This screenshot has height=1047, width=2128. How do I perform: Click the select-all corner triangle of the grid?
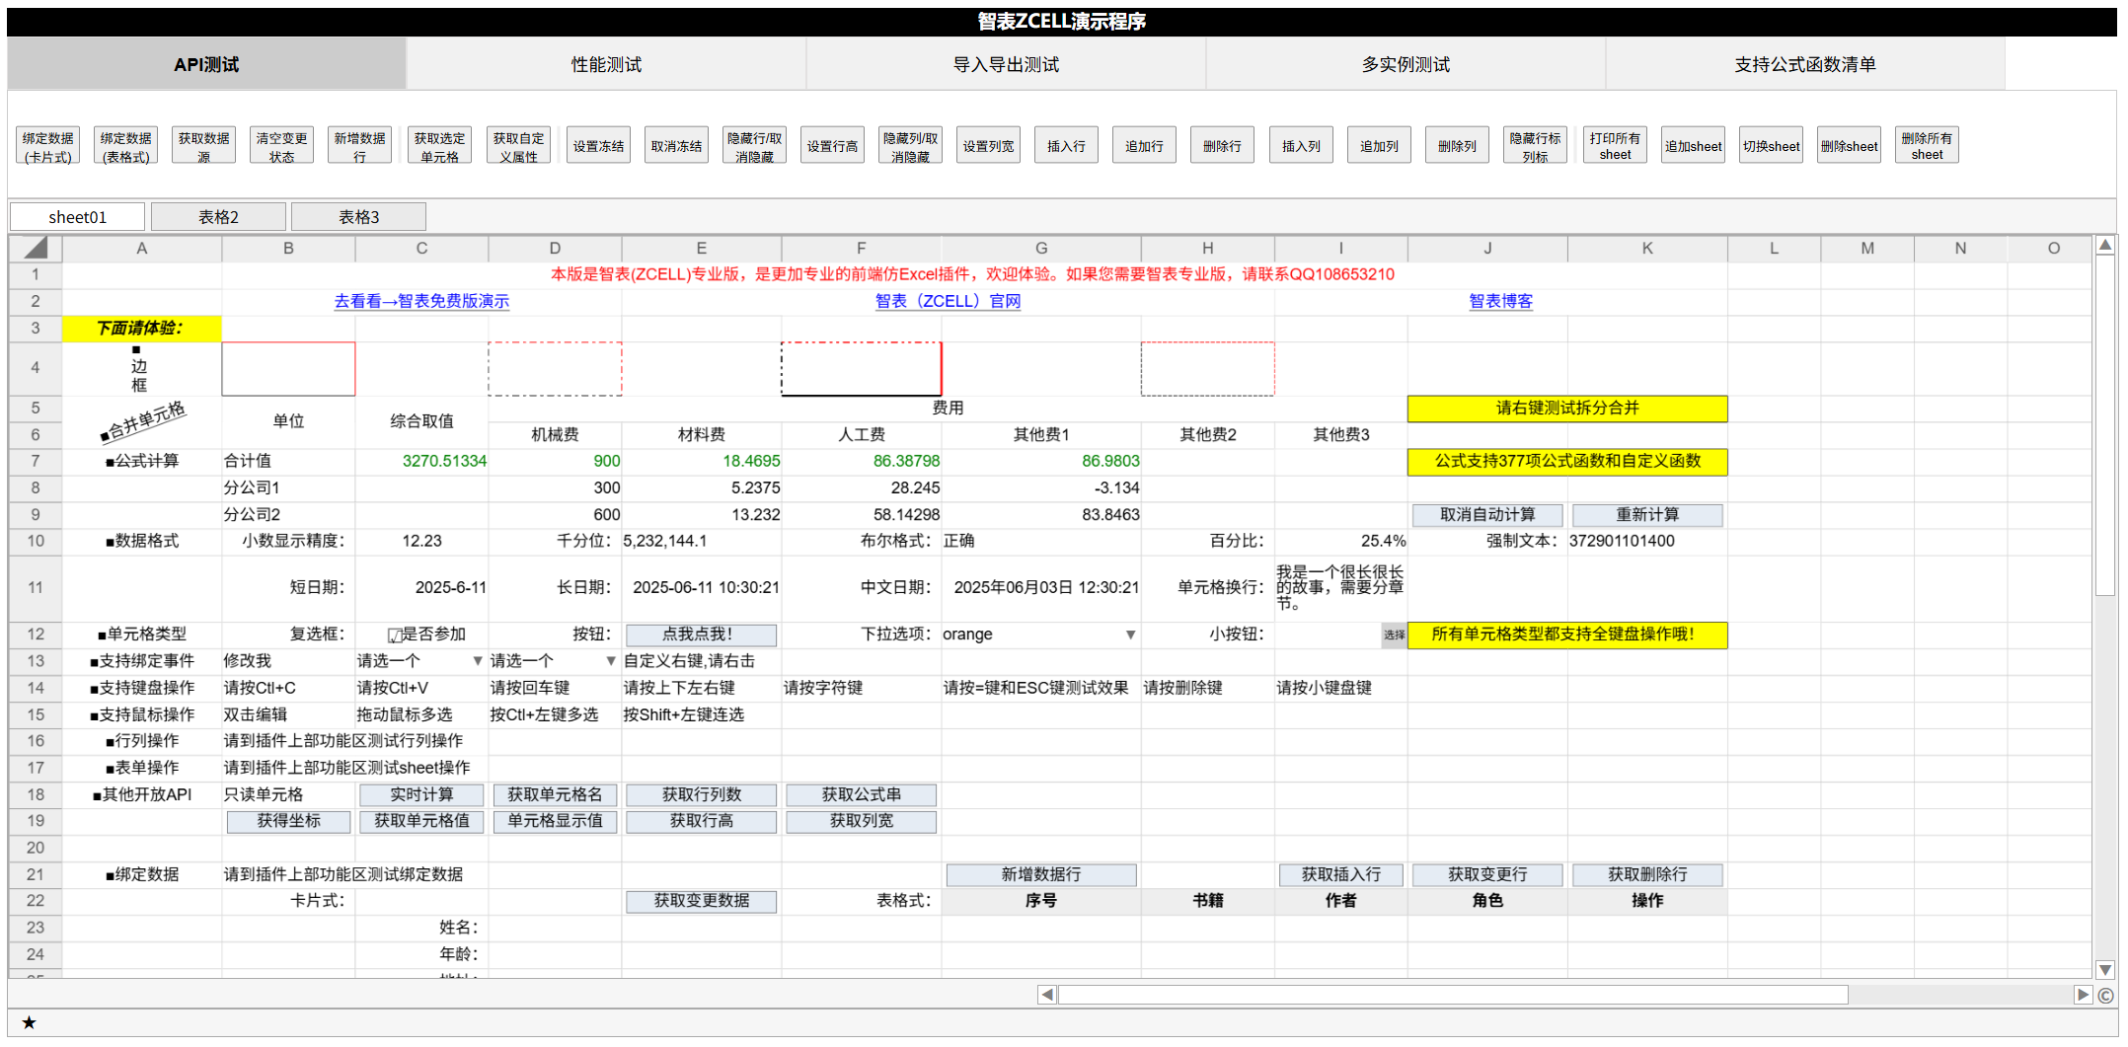tap(36, 248)
